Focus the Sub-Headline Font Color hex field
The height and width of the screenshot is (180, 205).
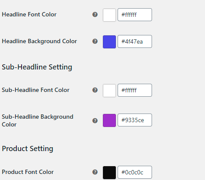(135, 90)
